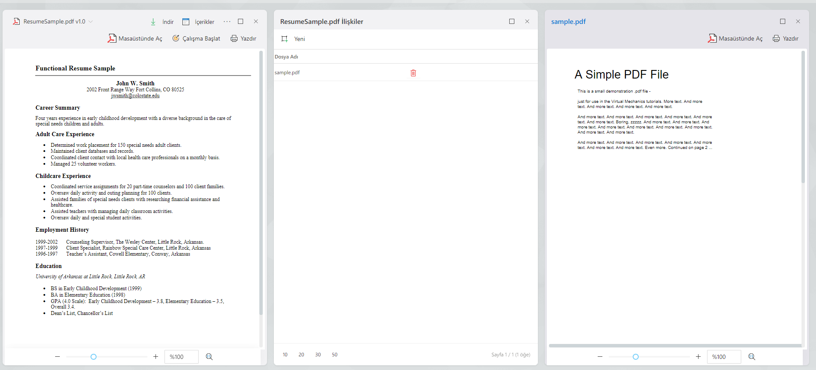Click the ResumeSample.pdf İlişkiler panel title
The width and height of the screenshot is (816, 370).
(x=322, y=22)
